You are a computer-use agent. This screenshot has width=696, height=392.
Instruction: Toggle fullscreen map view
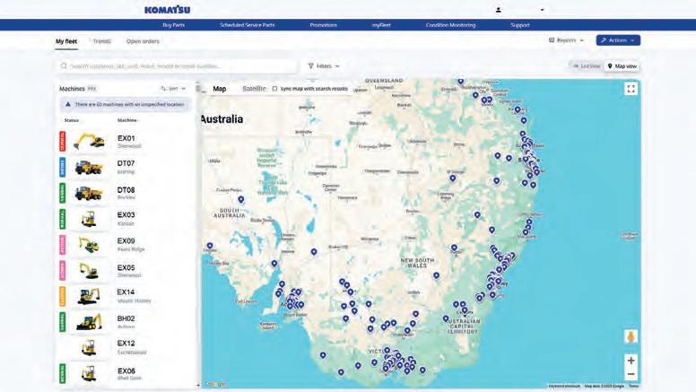(631, 89)
